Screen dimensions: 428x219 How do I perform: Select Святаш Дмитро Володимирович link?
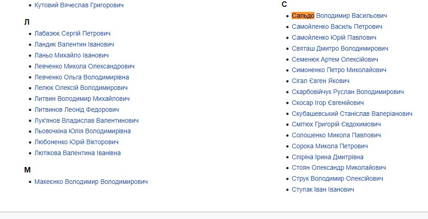coord(340,48)
